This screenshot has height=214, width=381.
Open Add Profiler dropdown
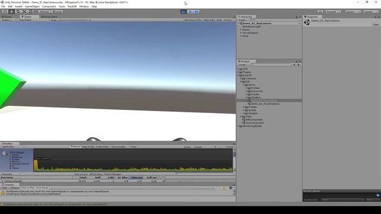click(x=13, y=147)
